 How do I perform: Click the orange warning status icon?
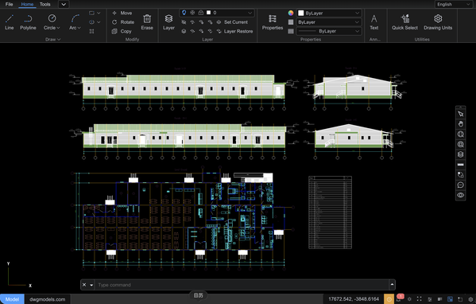(x=389, y=299)
